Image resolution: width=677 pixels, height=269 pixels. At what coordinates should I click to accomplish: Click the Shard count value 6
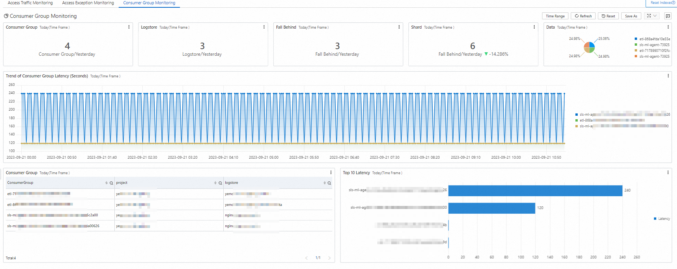pyautogui.click(x=473, y=46)
